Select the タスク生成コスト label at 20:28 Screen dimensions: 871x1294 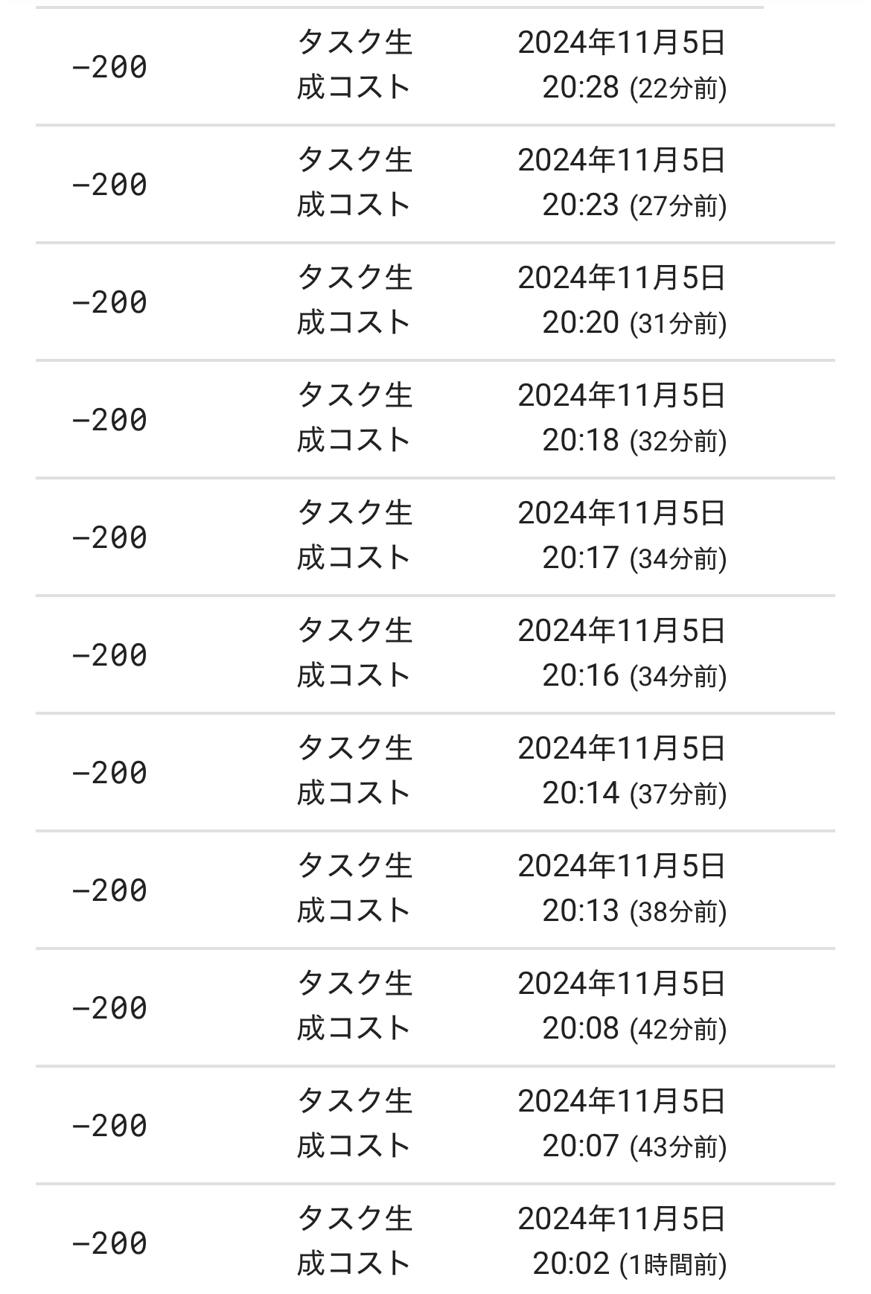pos(354,65)
